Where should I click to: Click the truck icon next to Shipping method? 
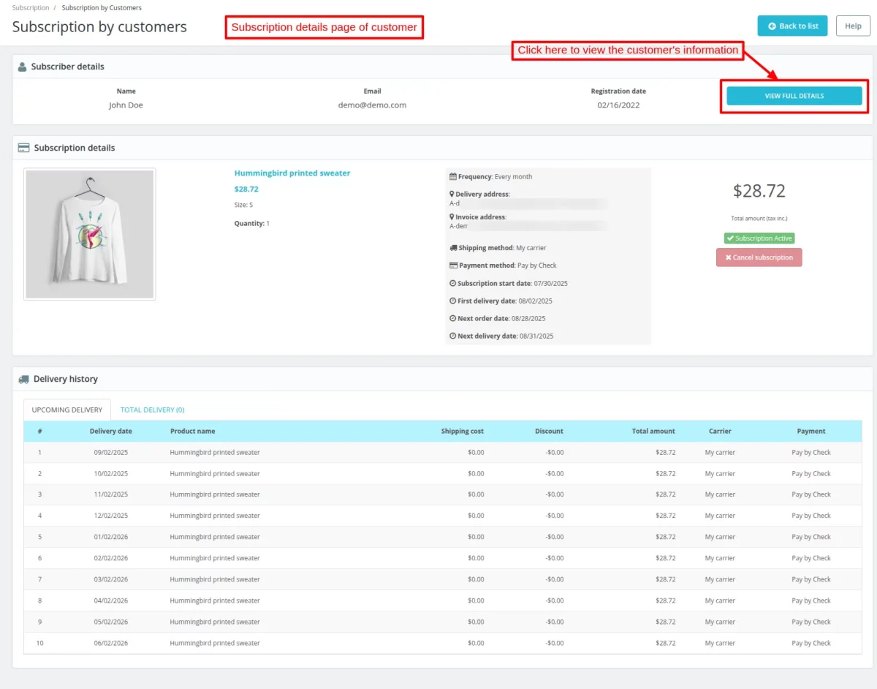click(454, 247)
